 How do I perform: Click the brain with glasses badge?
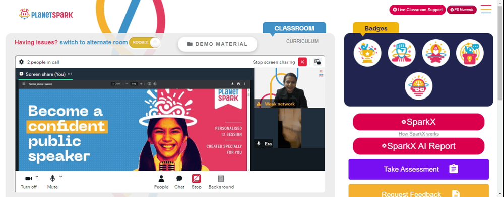pyautogui.click(x=418, y=86)
